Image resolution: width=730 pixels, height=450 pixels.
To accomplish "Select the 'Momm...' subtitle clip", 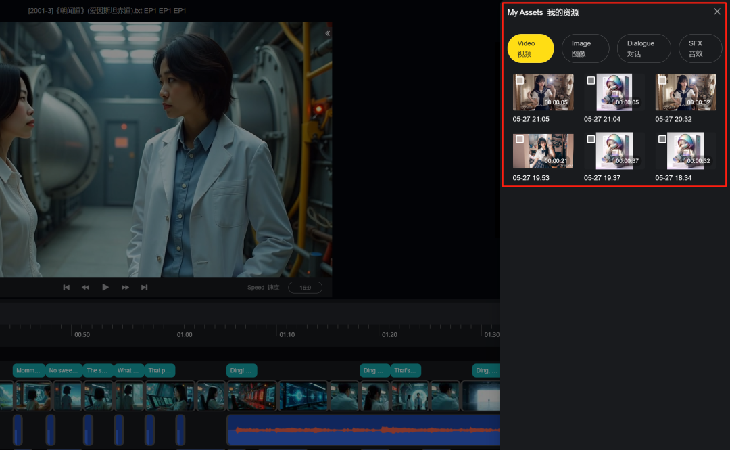I will [x=29, y=370].
